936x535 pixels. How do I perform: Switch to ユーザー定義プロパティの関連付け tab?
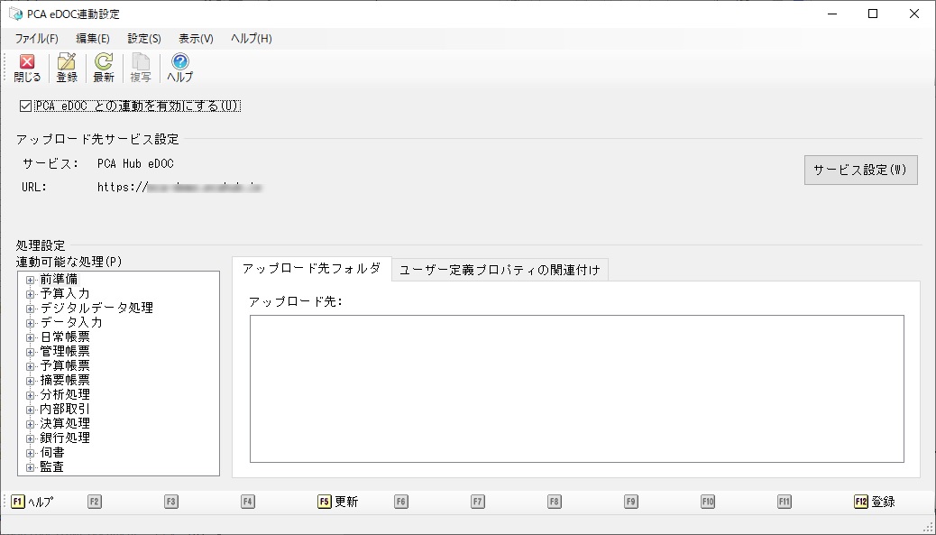coord(500,270)
